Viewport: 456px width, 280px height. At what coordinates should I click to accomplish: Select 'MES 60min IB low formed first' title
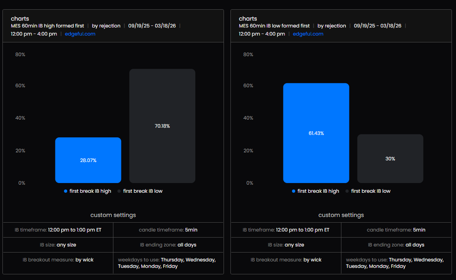point(274,26)
